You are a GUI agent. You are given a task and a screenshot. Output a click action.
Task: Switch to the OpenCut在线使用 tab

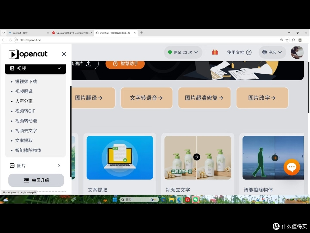(72, 33)
